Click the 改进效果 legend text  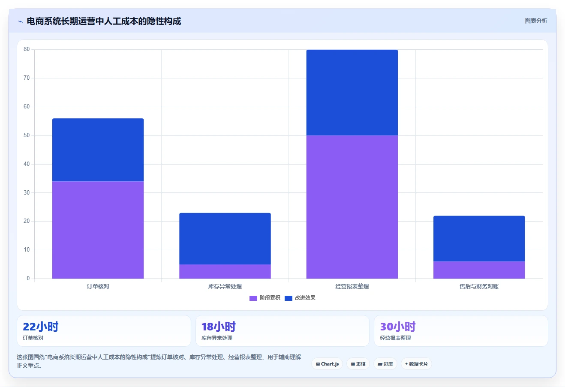(305, 298)
